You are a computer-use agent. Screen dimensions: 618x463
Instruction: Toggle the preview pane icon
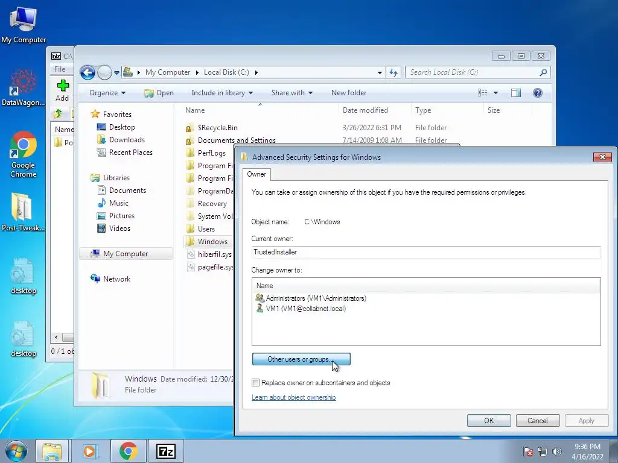[515, 93]
